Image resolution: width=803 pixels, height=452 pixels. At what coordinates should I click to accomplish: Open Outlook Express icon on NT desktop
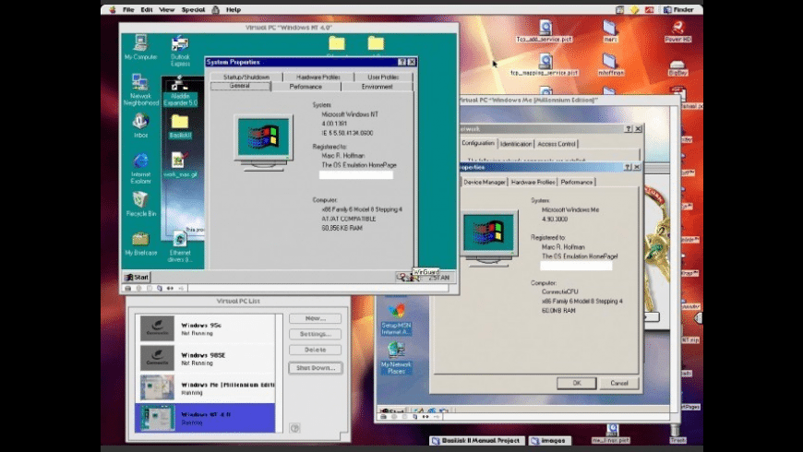[180, 51]
